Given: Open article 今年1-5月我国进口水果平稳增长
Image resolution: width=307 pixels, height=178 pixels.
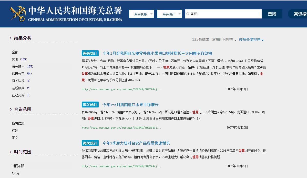Looking at the screenshot, I should 130,105.
